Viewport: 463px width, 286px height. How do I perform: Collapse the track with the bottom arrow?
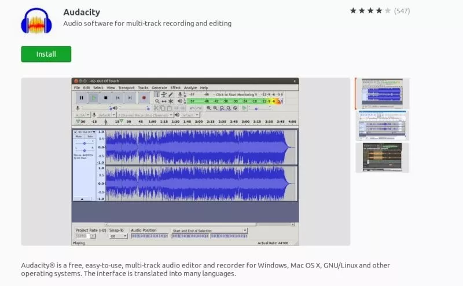[82, 199]
